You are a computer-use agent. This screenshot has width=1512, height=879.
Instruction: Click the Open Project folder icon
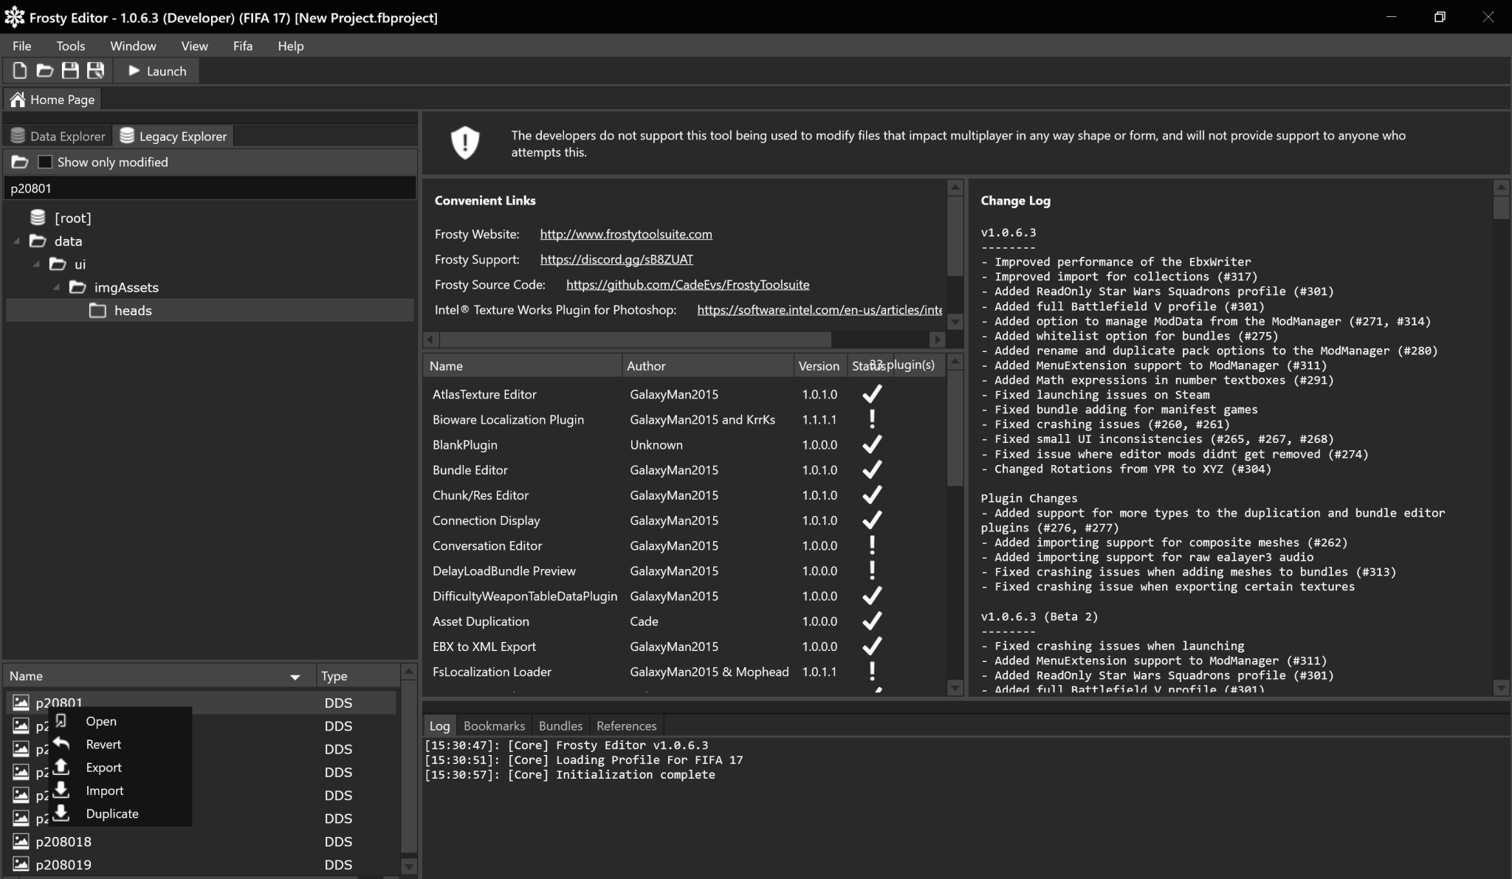(x=45, y=71)
